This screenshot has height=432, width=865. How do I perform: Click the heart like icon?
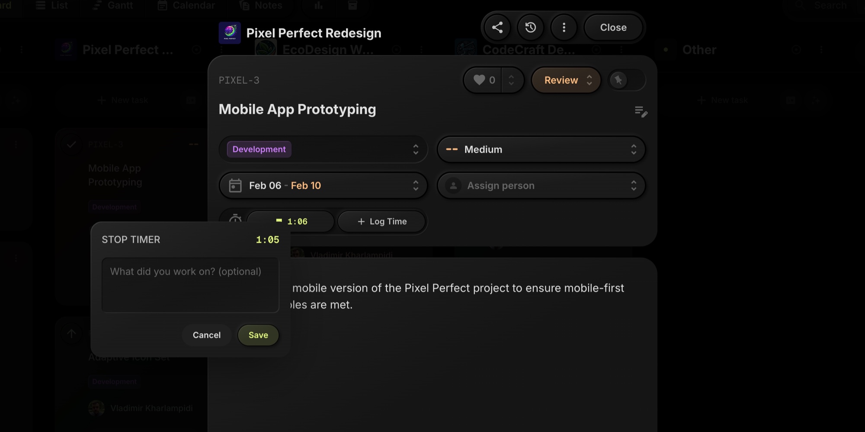click(x=479, y=80)
